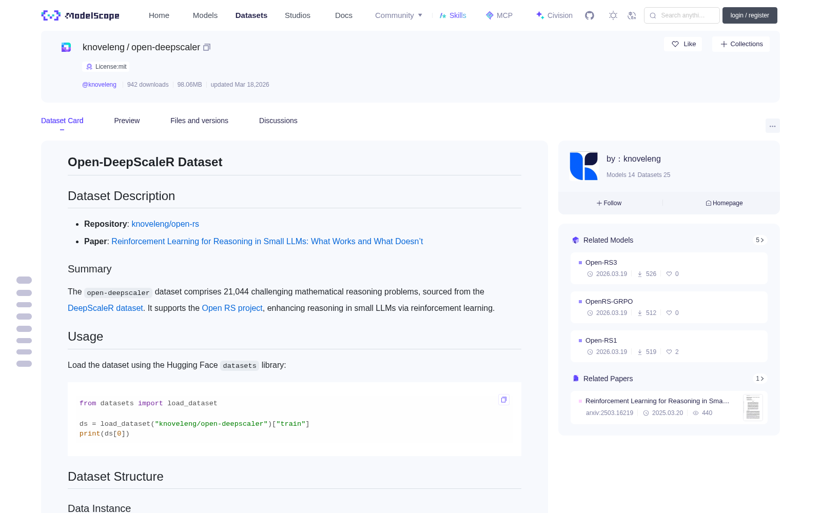Open the MCP page
The width and height of the screenshot is (821, 513).
499,15
